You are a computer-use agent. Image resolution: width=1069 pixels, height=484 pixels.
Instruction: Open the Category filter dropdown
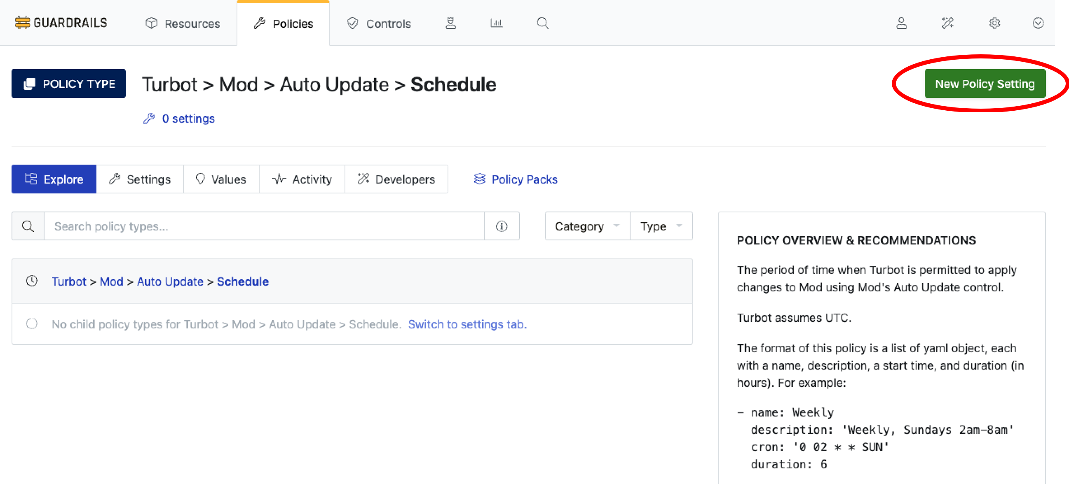[586, 226]
